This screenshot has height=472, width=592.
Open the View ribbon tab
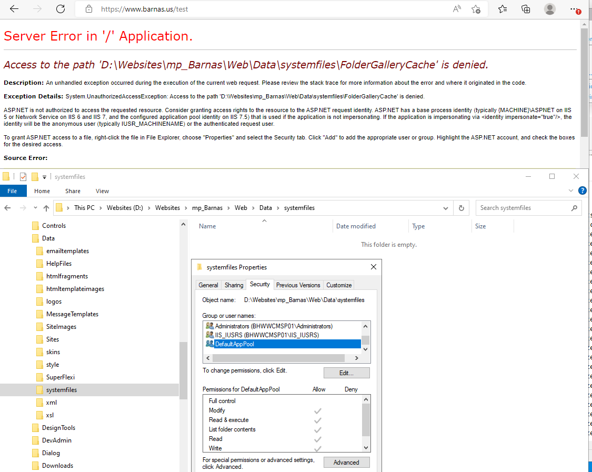click(x=102, y=191)
